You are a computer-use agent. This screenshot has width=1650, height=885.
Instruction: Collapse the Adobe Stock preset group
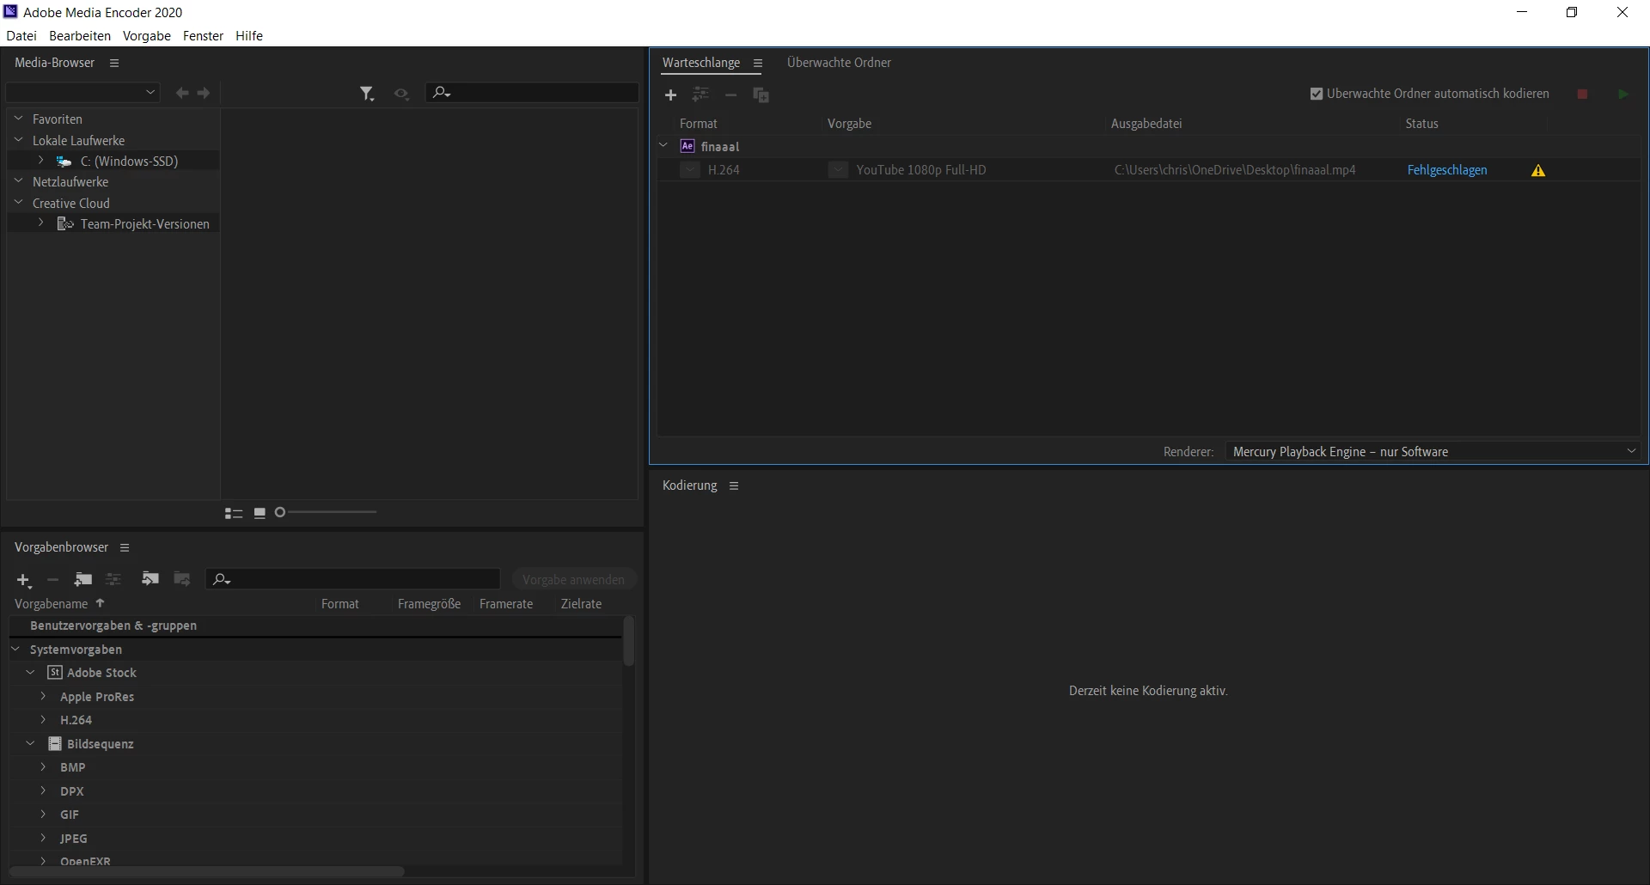31,672
